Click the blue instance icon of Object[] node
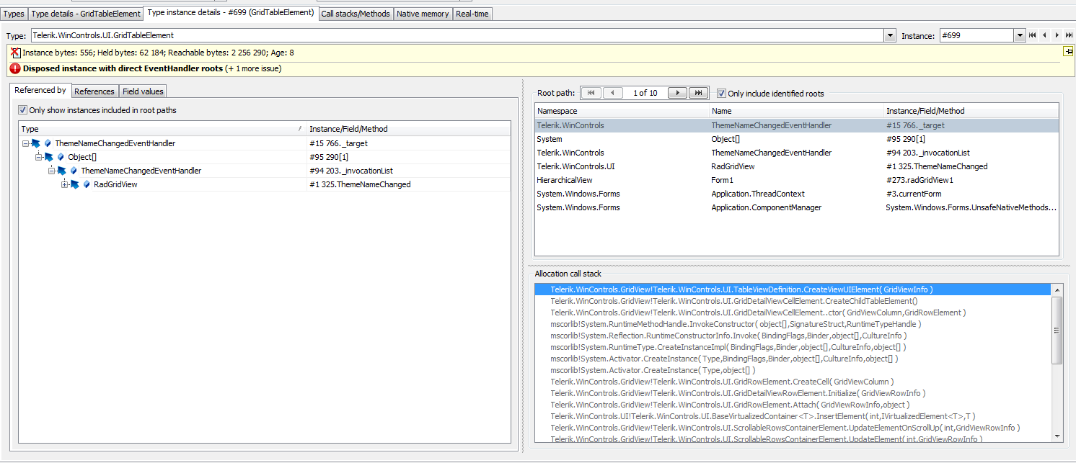Image resolution: width=1076 pixels, height=463 pixels. pos(61,157)
